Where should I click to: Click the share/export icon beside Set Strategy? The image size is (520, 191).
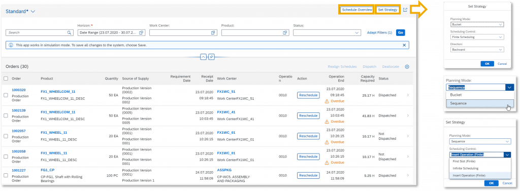click(x=405, y=10)
